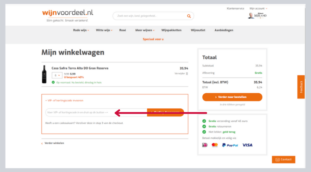
Task: Open the Casa Safra Terra Alta product title
Action: [80, 68]
